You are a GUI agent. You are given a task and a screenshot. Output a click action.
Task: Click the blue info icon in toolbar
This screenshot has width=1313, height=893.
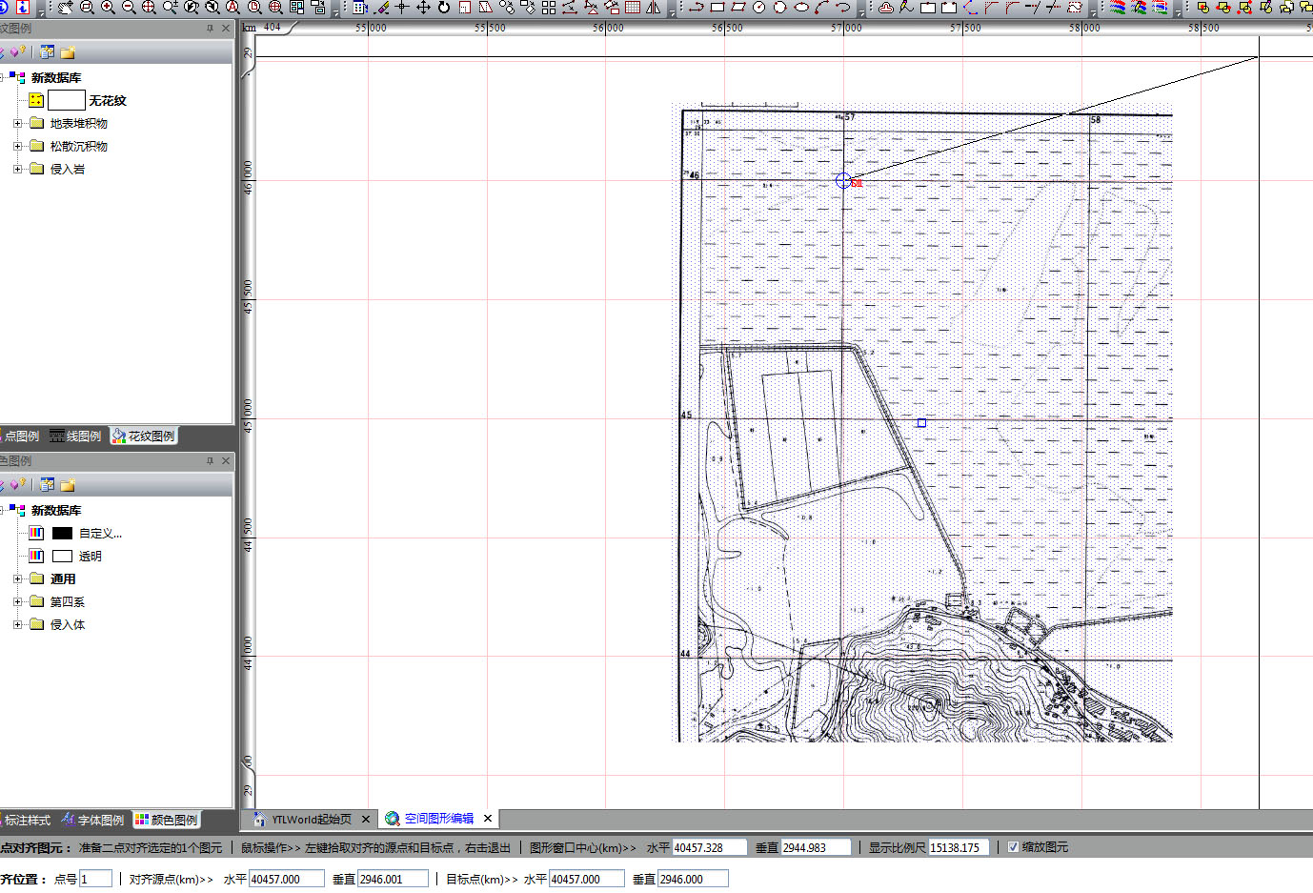tap(23, 7)
